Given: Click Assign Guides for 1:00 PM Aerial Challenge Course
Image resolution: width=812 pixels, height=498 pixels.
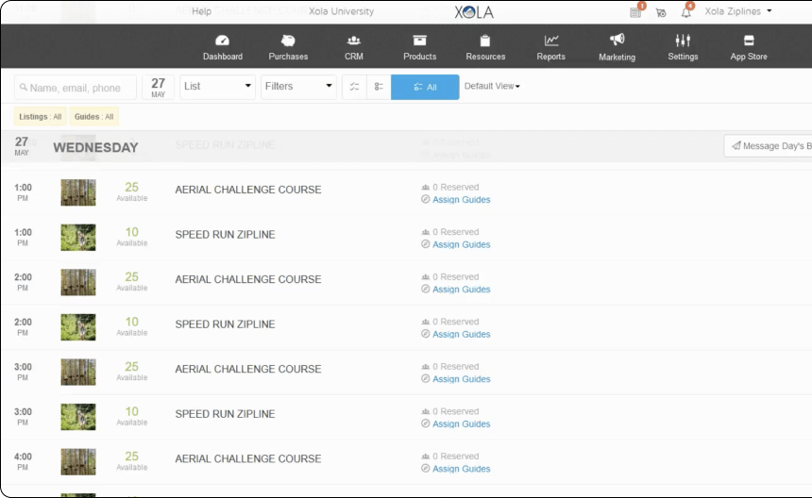Looking at the screenshot, I should point(461,200).
